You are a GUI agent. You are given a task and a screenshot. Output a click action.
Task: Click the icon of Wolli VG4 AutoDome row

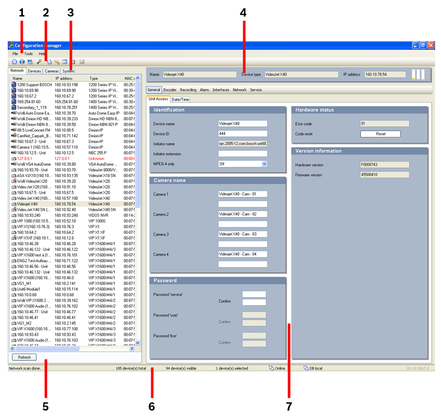coord(14,164)
